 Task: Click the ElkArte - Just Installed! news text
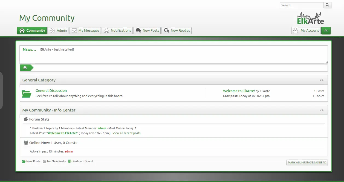(57, 49)
